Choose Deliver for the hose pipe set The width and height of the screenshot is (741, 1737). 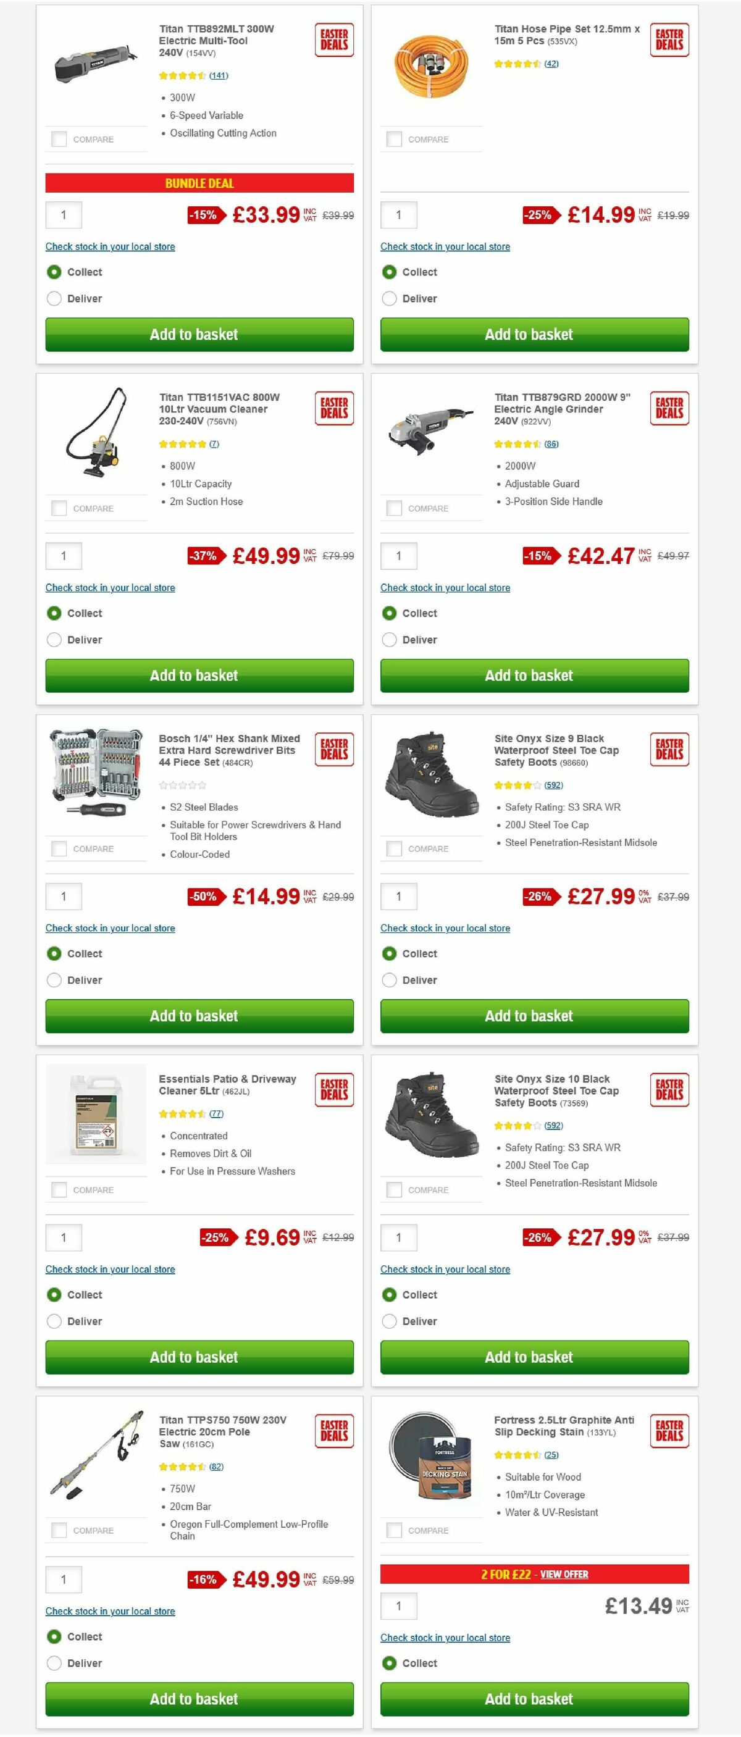389,298
